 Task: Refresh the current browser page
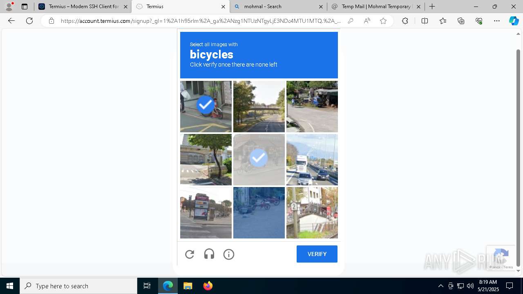(29, 21)
